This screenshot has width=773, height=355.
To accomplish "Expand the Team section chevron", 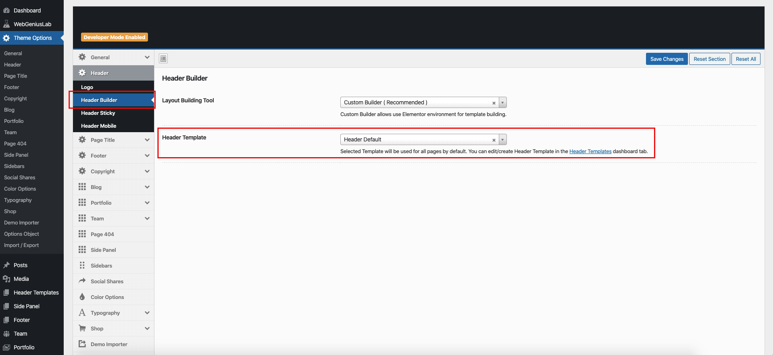I will coord(147,218).
